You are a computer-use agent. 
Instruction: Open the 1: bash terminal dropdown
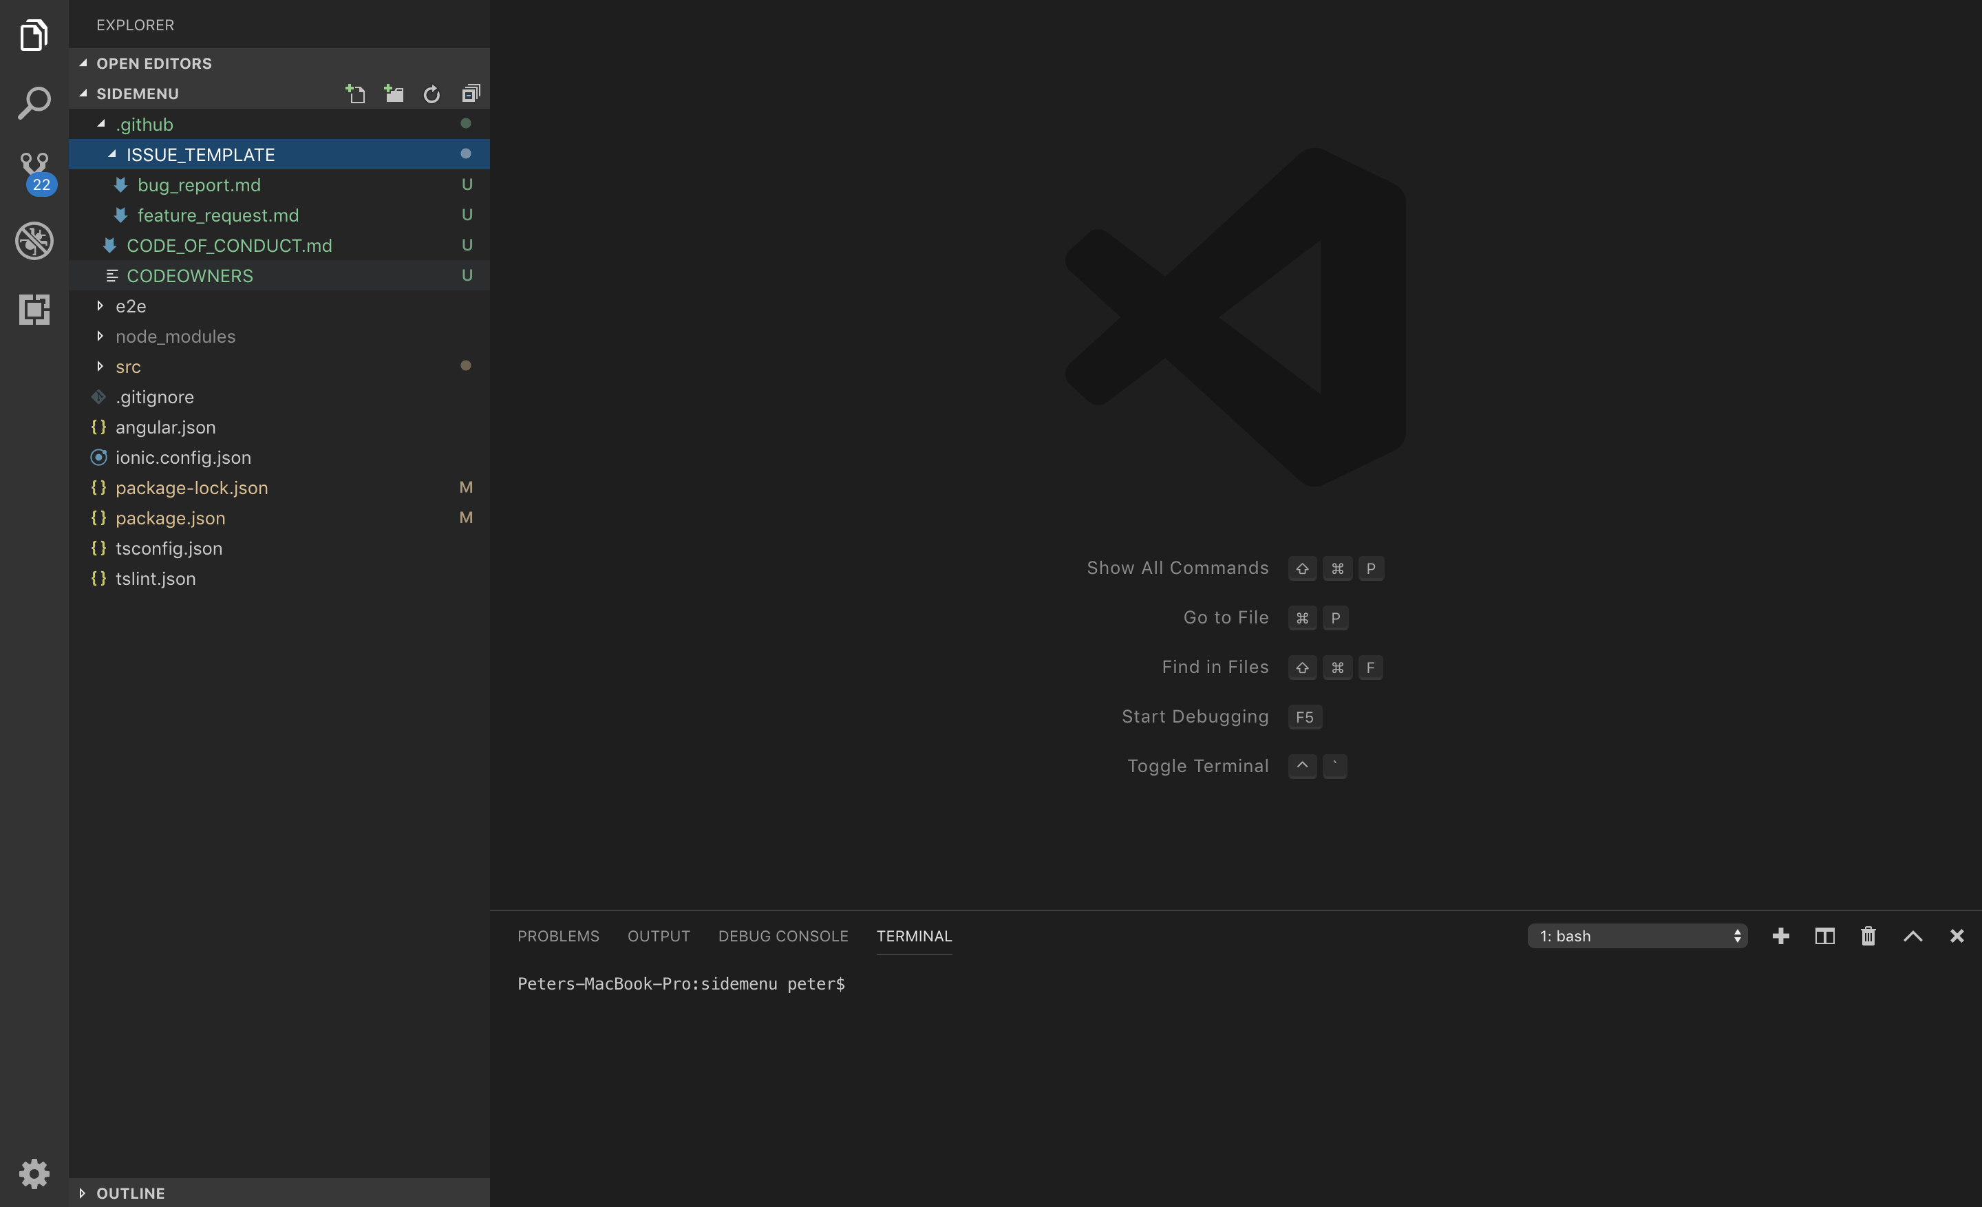pos(1637,936)
